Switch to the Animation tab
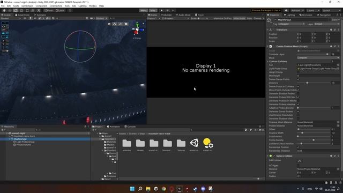 pos(113,127)
